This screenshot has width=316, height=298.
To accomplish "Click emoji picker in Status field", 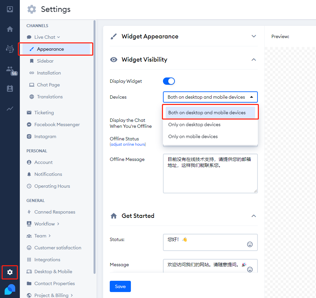I will click(x=250, y=244).
